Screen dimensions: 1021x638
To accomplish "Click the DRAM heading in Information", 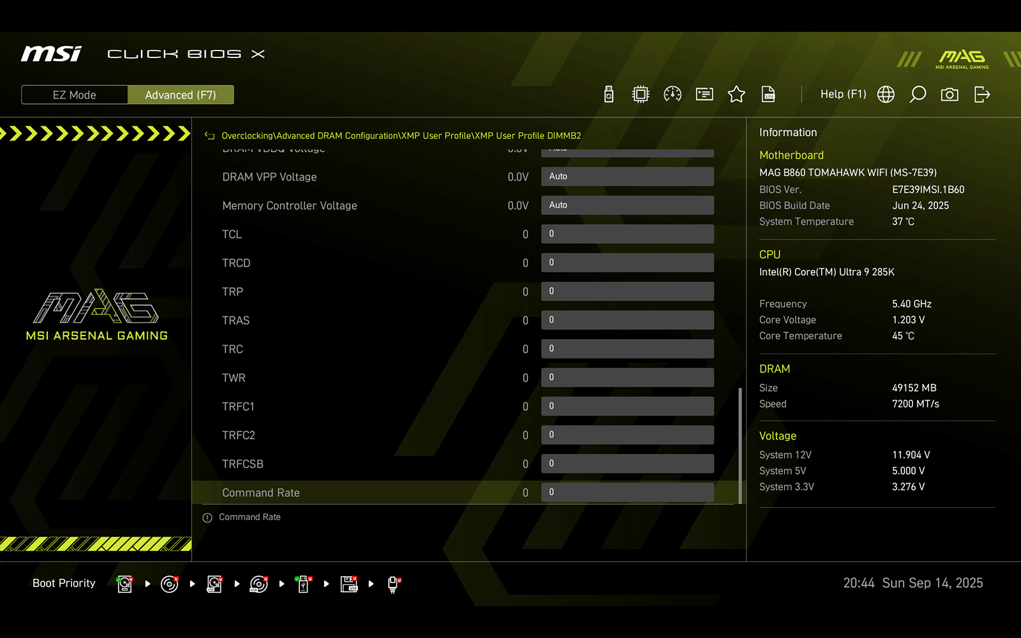I will [x=775, y=369].
